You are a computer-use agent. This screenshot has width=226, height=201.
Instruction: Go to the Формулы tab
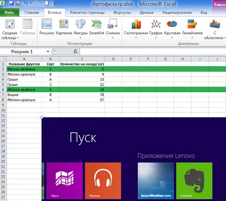tap(122, 12)
